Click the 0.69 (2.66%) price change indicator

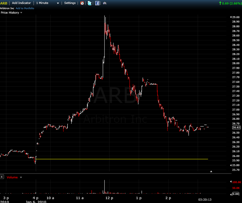pos(230,3)
